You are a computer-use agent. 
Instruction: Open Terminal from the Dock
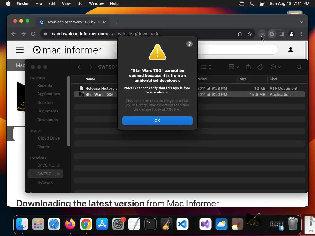(x=150, y=224)
